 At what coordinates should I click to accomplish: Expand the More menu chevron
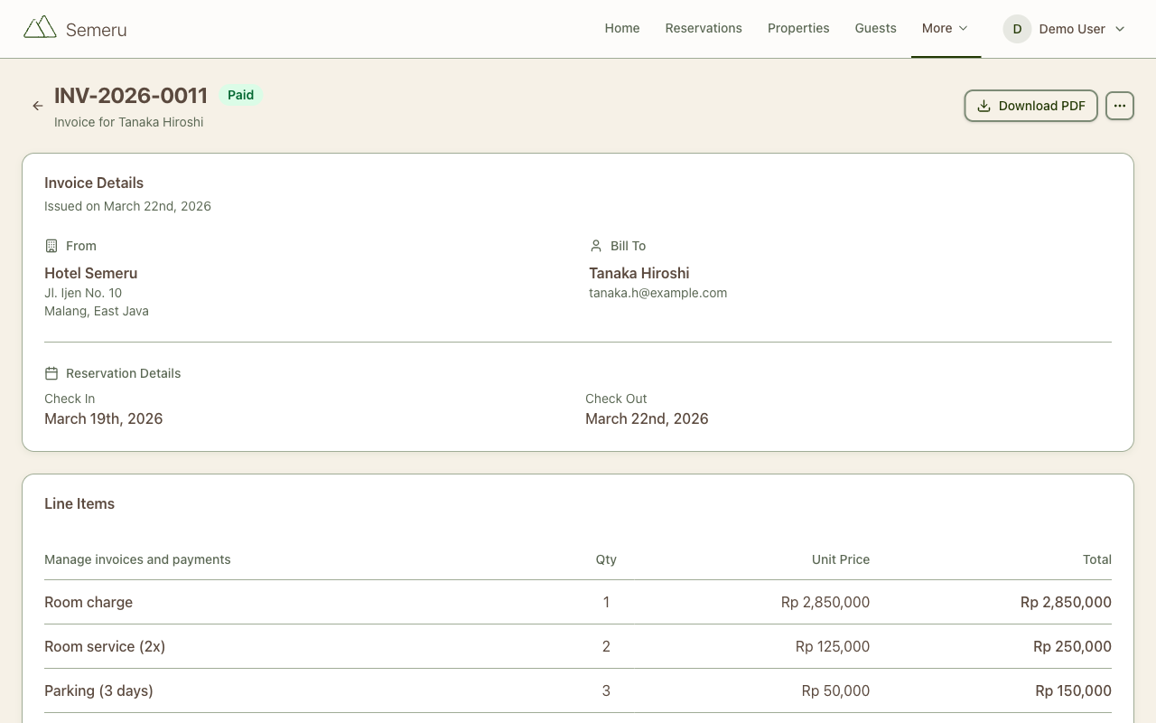click(963, 29)
